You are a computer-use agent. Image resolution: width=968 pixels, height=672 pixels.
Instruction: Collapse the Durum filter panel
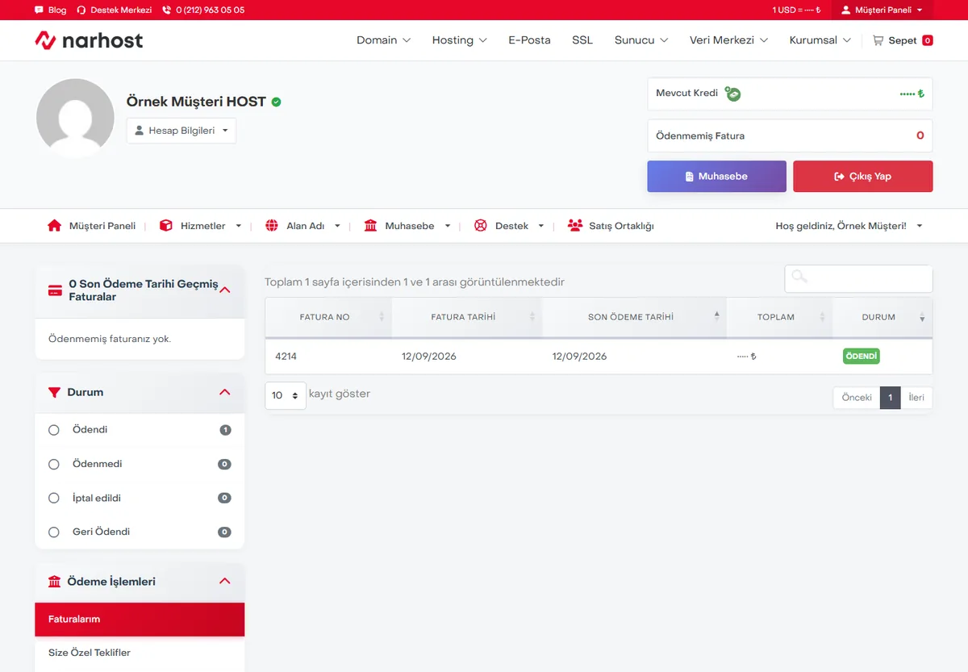click(x=225, y=392)
